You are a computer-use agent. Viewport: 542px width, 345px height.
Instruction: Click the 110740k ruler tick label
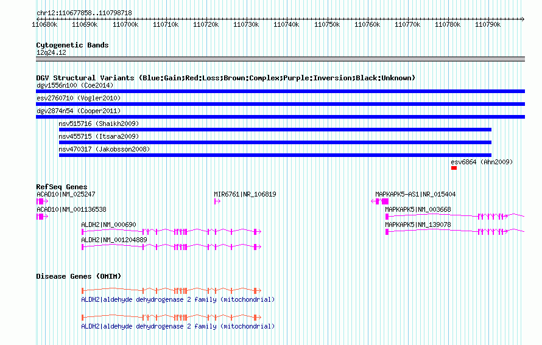click(x=286, y=24)
